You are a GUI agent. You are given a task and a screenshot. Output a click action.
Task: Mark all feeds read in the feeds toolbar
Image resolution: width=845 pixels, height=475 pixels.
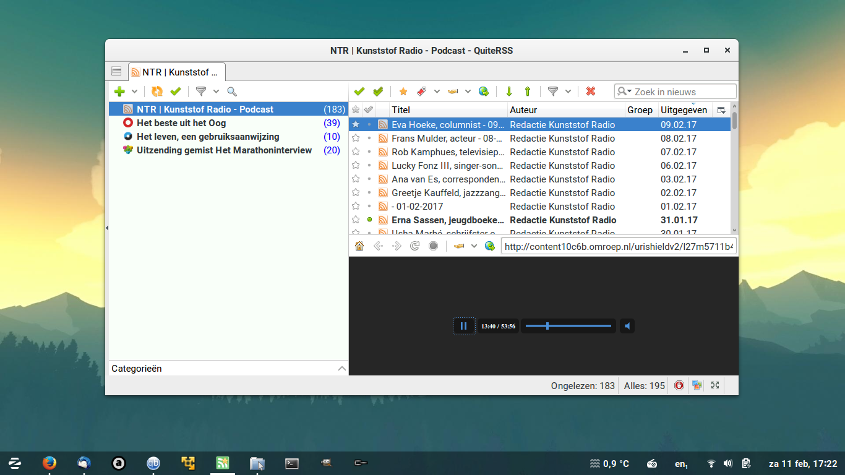[176, 92]
